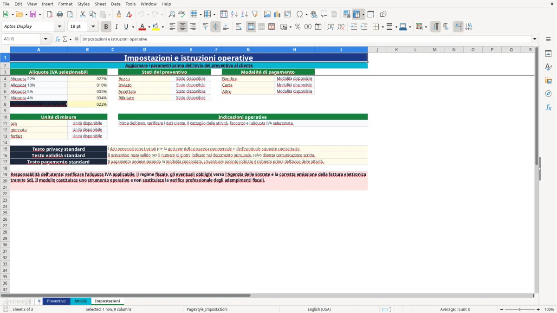
Task: Clear direct formatting icon
Action: (129, 14)
